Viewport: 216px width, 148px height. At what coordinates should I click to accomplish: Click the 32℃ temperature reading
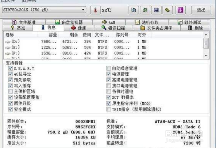(107, 10)
